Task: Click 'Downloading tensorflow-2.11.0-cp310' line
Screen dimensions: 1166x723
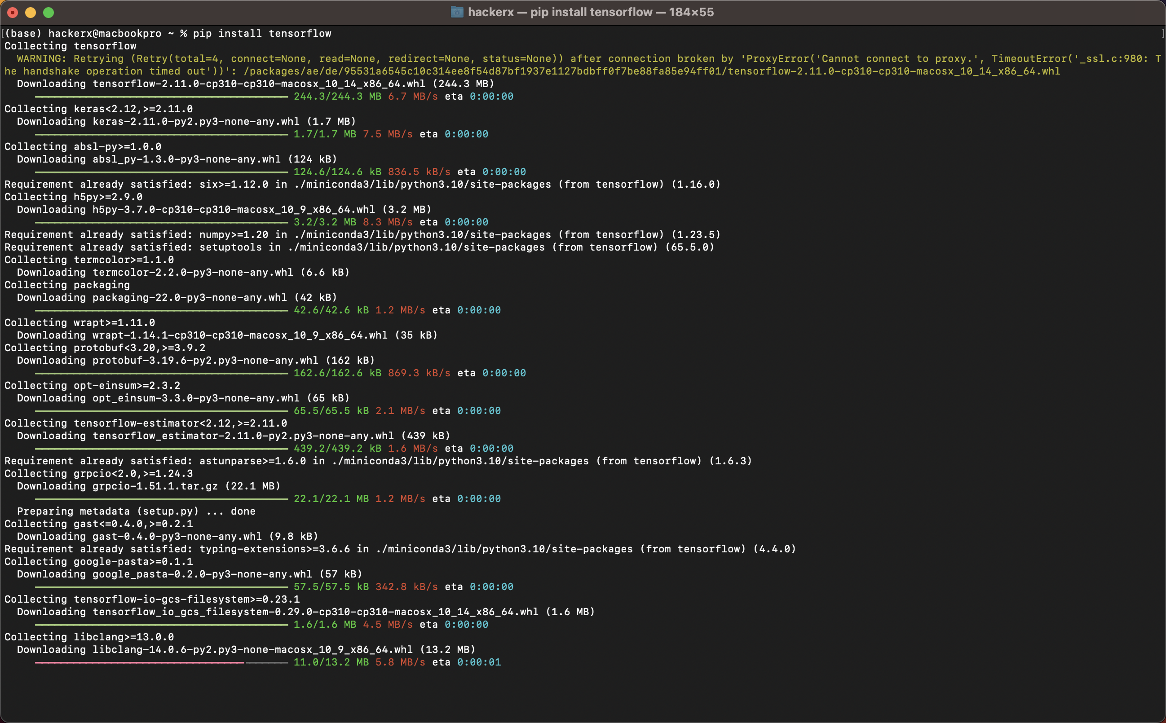Action: (256, 84)
